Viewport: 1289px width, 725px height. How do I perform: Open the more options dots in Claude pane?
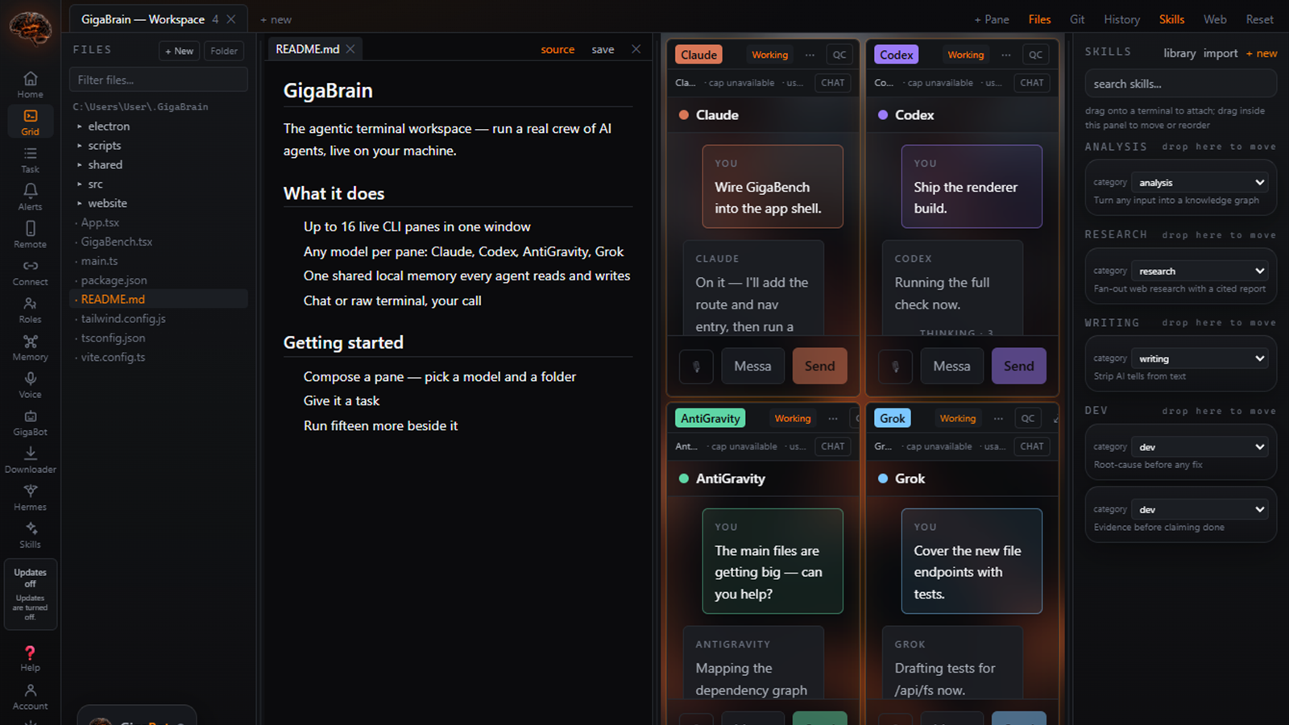pyautogui.click(x=810, y=55)
